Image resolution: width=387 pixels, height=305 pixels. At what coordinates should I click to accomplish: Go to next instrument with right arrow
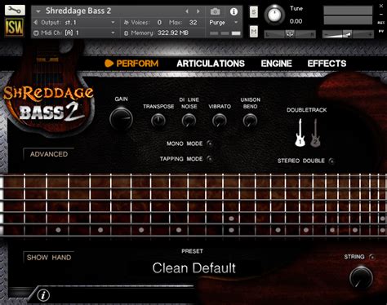[x=198, y=11]
